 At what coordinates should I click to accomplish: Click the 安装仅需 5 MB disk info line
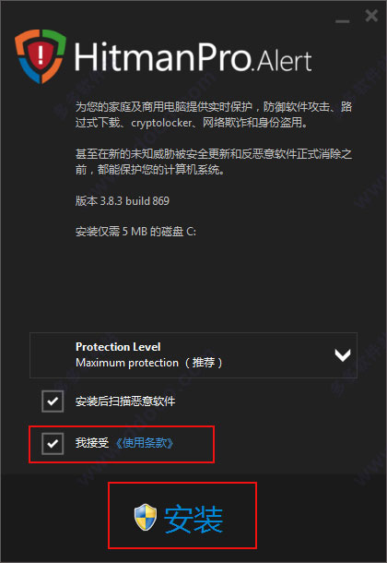point(135,232)
